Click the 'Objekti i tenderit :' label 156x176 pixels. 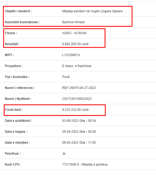(x=18, y=11)
